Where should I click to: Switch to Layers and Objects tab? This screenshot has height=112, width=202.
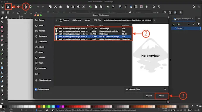click(184, 19)
